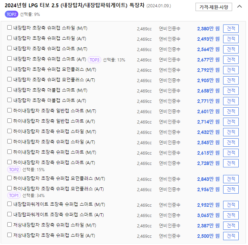The height and width of the screenshot is (245, 248).
Task: Click 견적 for the 2,500만 원 trim
Action: point(231,236)
